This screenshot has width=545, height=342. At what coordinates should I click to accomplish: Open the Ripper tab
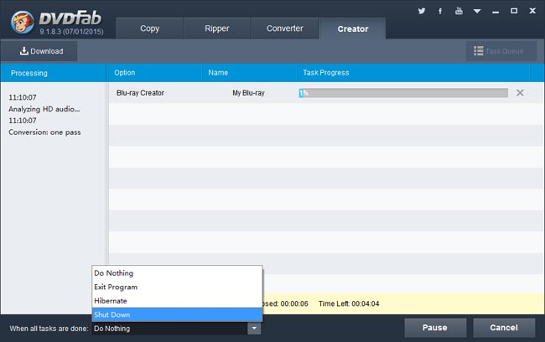pos(216,28)
